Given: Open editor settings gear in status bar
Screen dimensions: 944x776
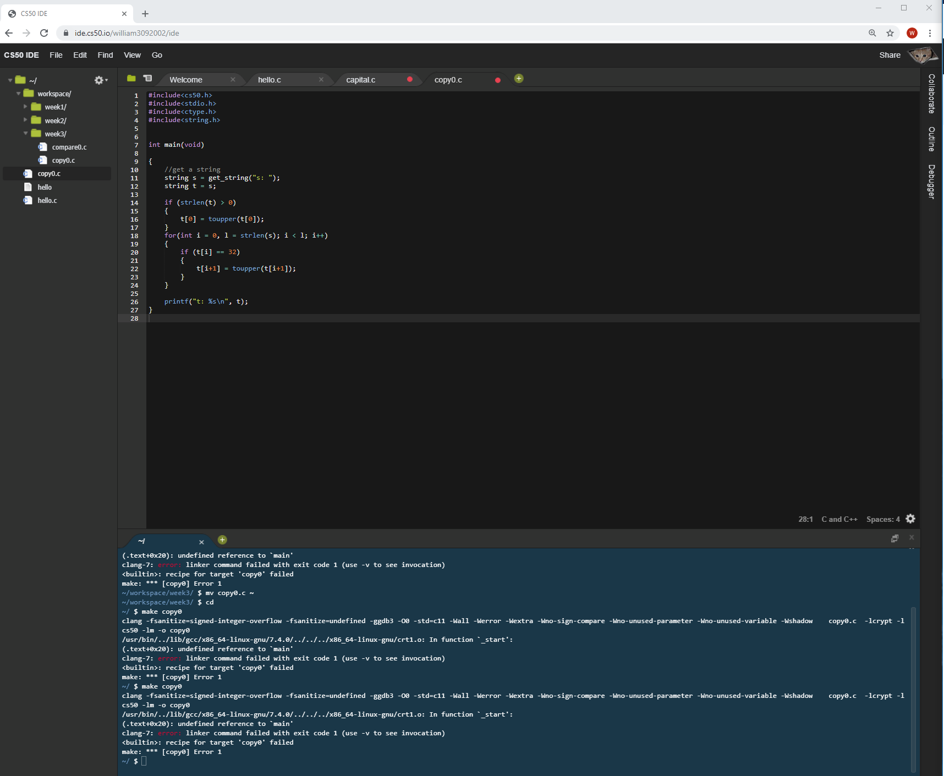Looking at the screenshot, I should 910,519.
